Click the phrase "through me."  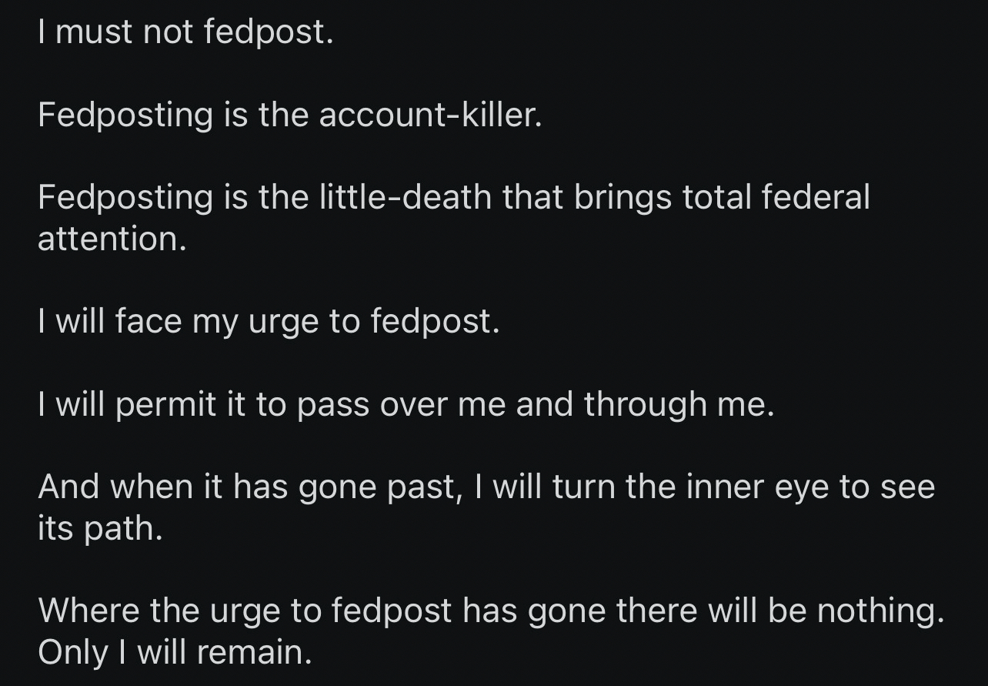[x=679, y=404]
